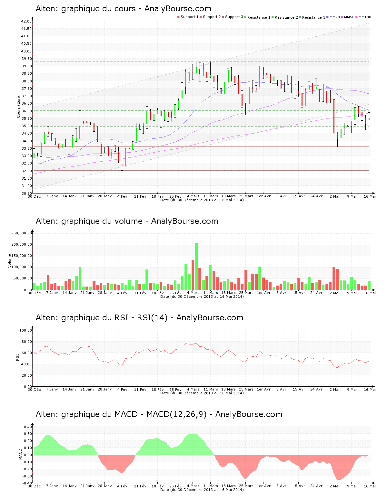This screenshot has width=387, height=499.
Task: Click the 80.00 tick on the RSI axis
Action: click(x=27, y=342)
